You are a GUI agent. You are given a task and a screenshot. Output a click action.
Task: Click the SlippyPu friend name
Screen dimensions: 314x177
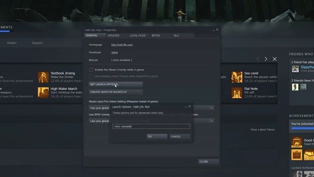point(307,67)
